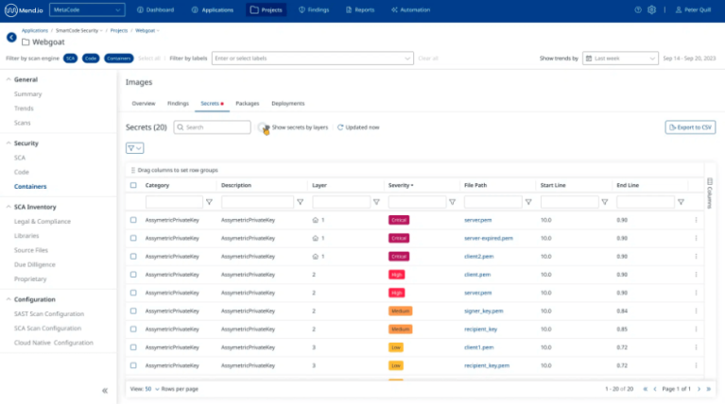Viewport: 725px width, 404px height.
Task: Collapse the Security sidebar section
Action: tap(9, 143)
